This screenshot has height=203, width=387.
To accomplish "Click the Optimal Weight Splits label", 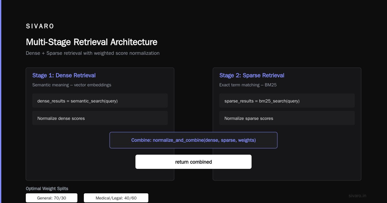I will click(x=47, y=188).
